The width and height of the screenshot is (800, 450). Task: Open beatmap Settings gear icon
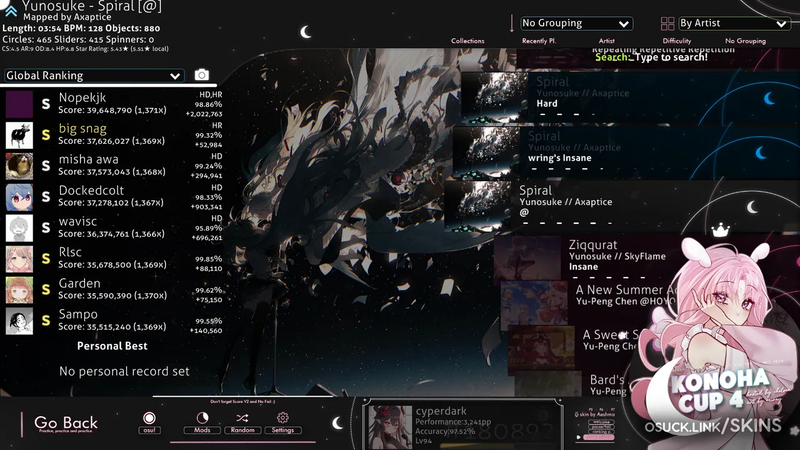click(x=282, y=417)
